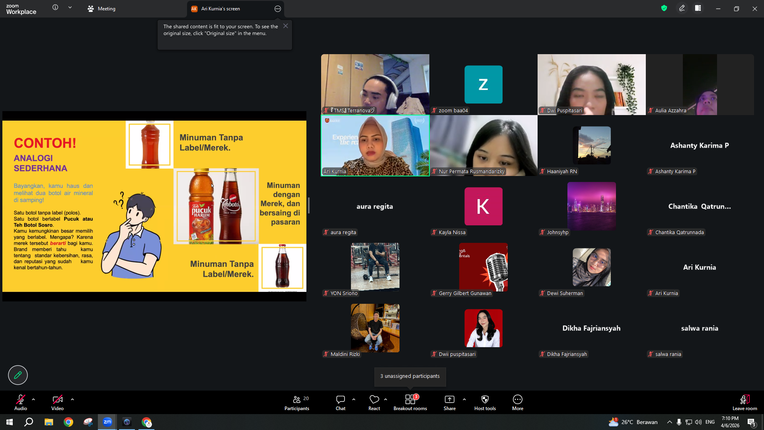
Task: Switch to Zoom app in taskbar
Action: pos(107,422)
